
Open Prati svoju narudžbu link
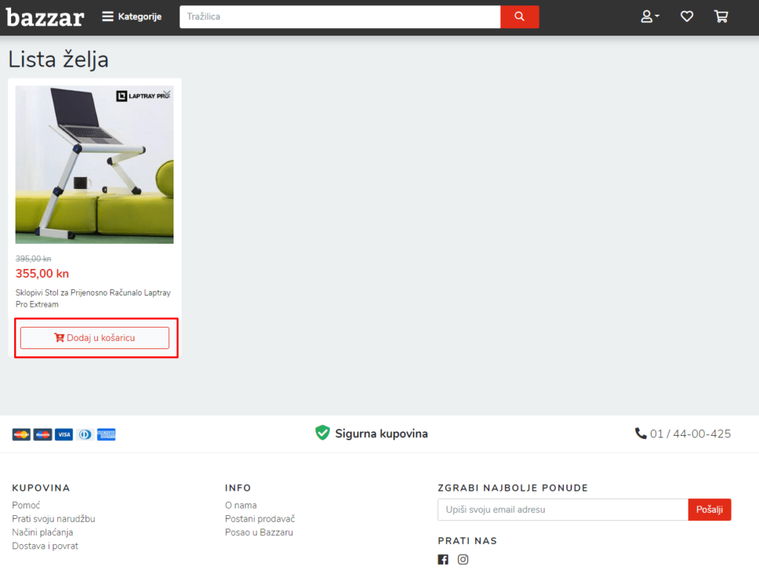(53, 519)
